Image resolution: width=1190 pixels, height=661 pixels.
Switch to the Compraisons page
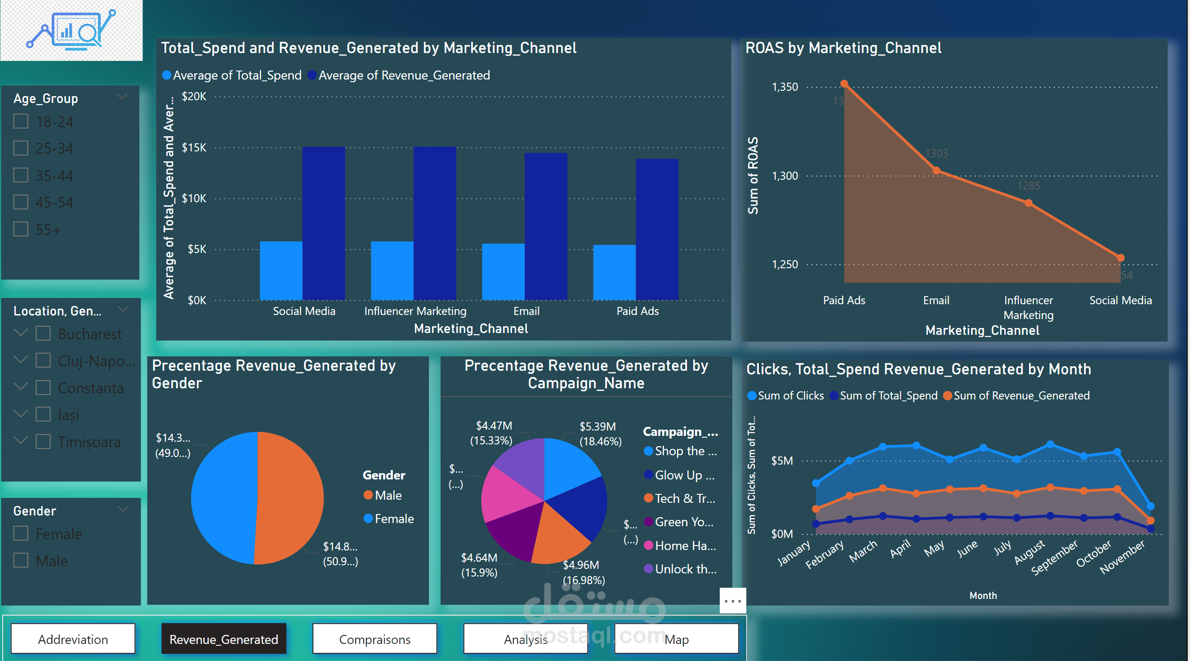(374, 639)
